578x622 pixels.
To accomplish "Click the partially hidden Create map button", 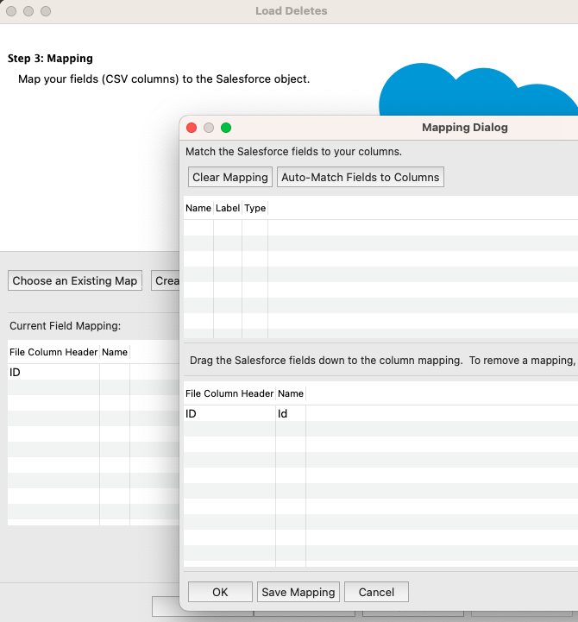I will point(166,280).
